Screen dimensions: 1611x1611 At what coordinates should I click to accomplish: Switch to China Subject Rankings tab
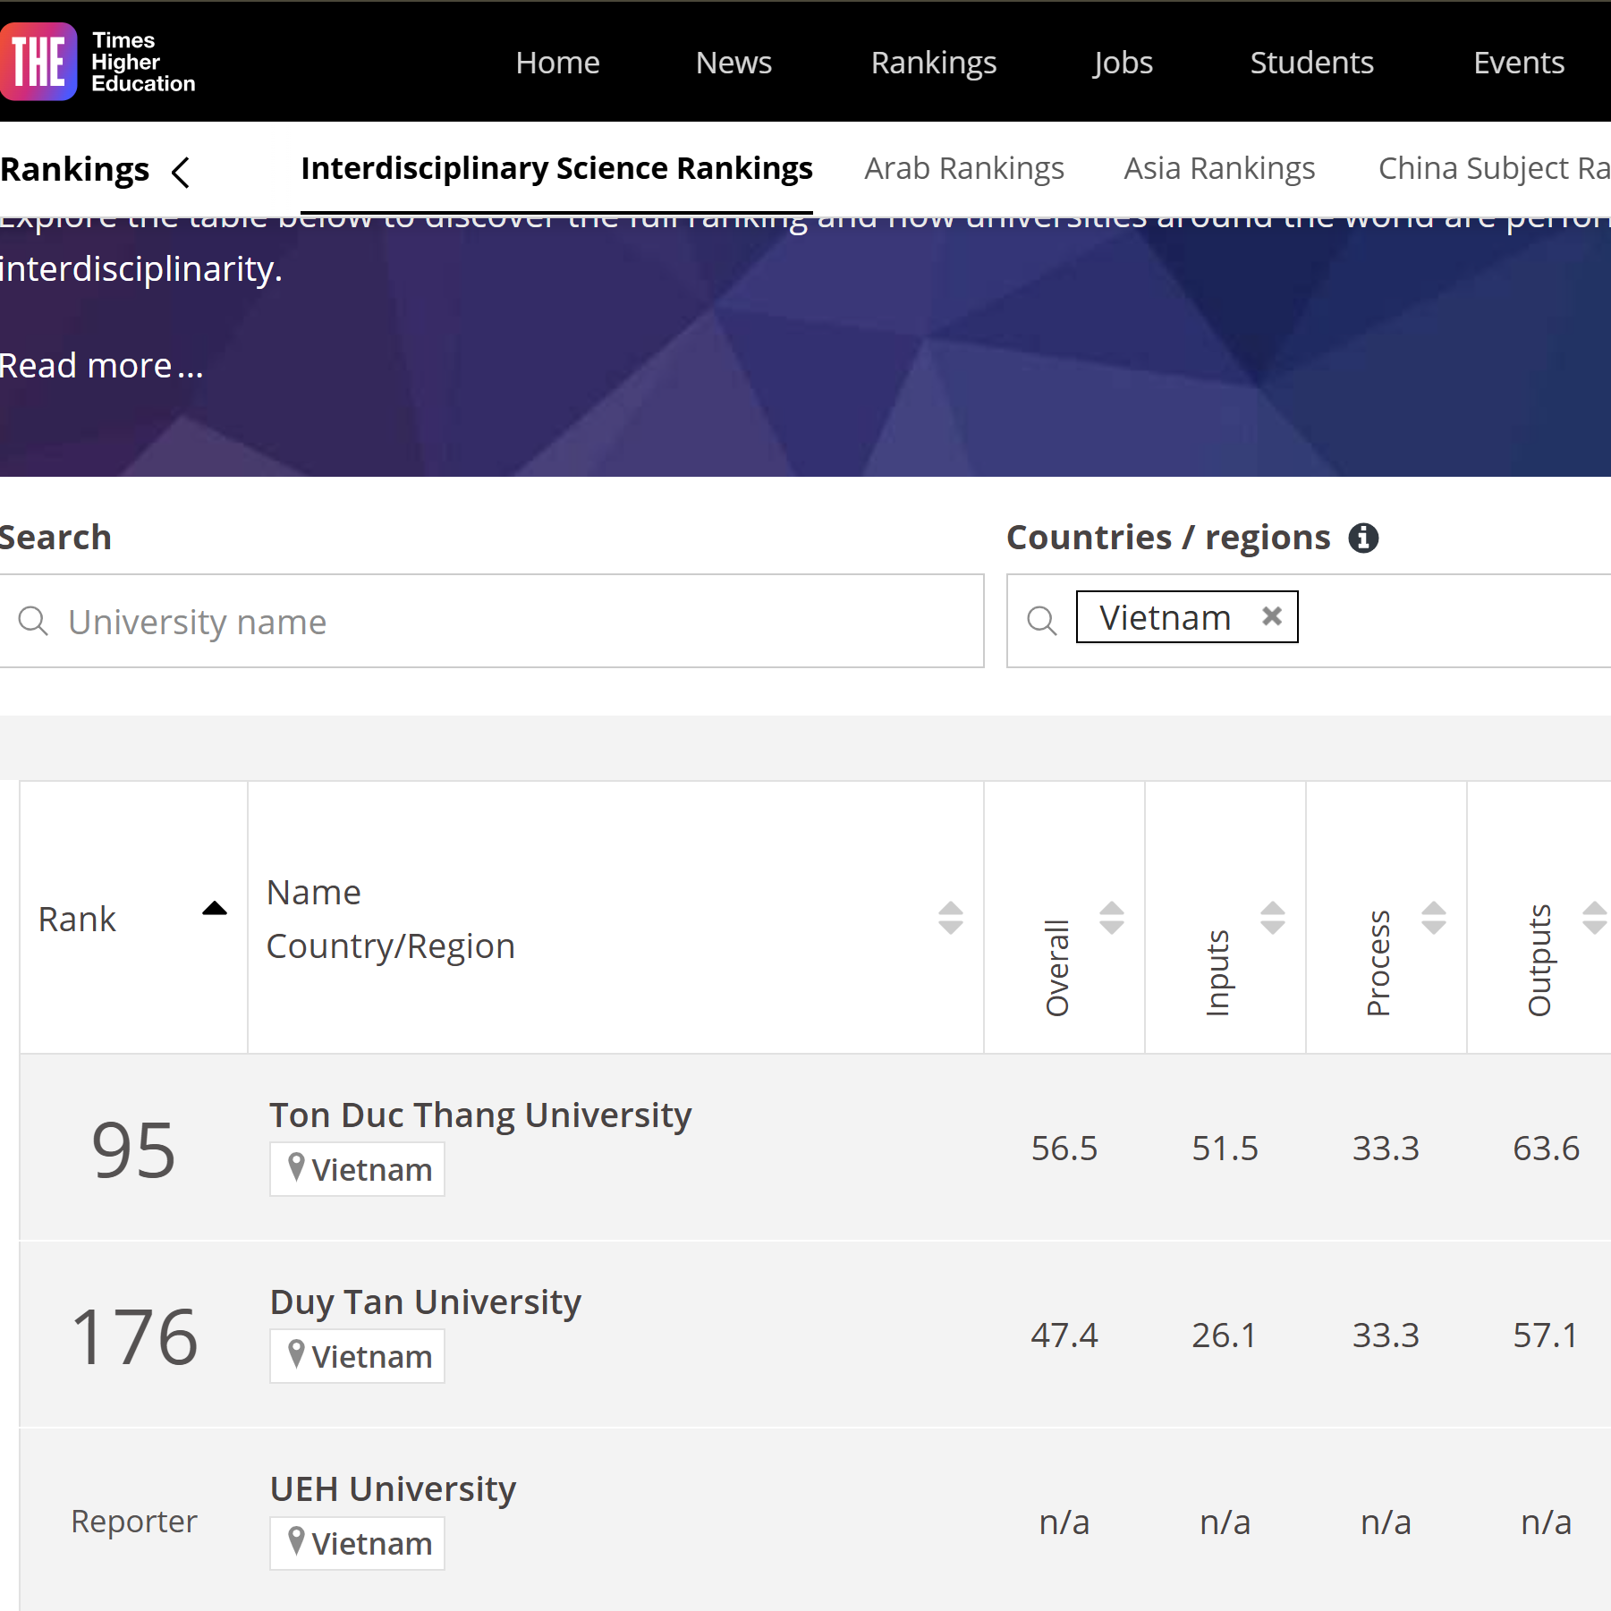tap(1494, 168)
